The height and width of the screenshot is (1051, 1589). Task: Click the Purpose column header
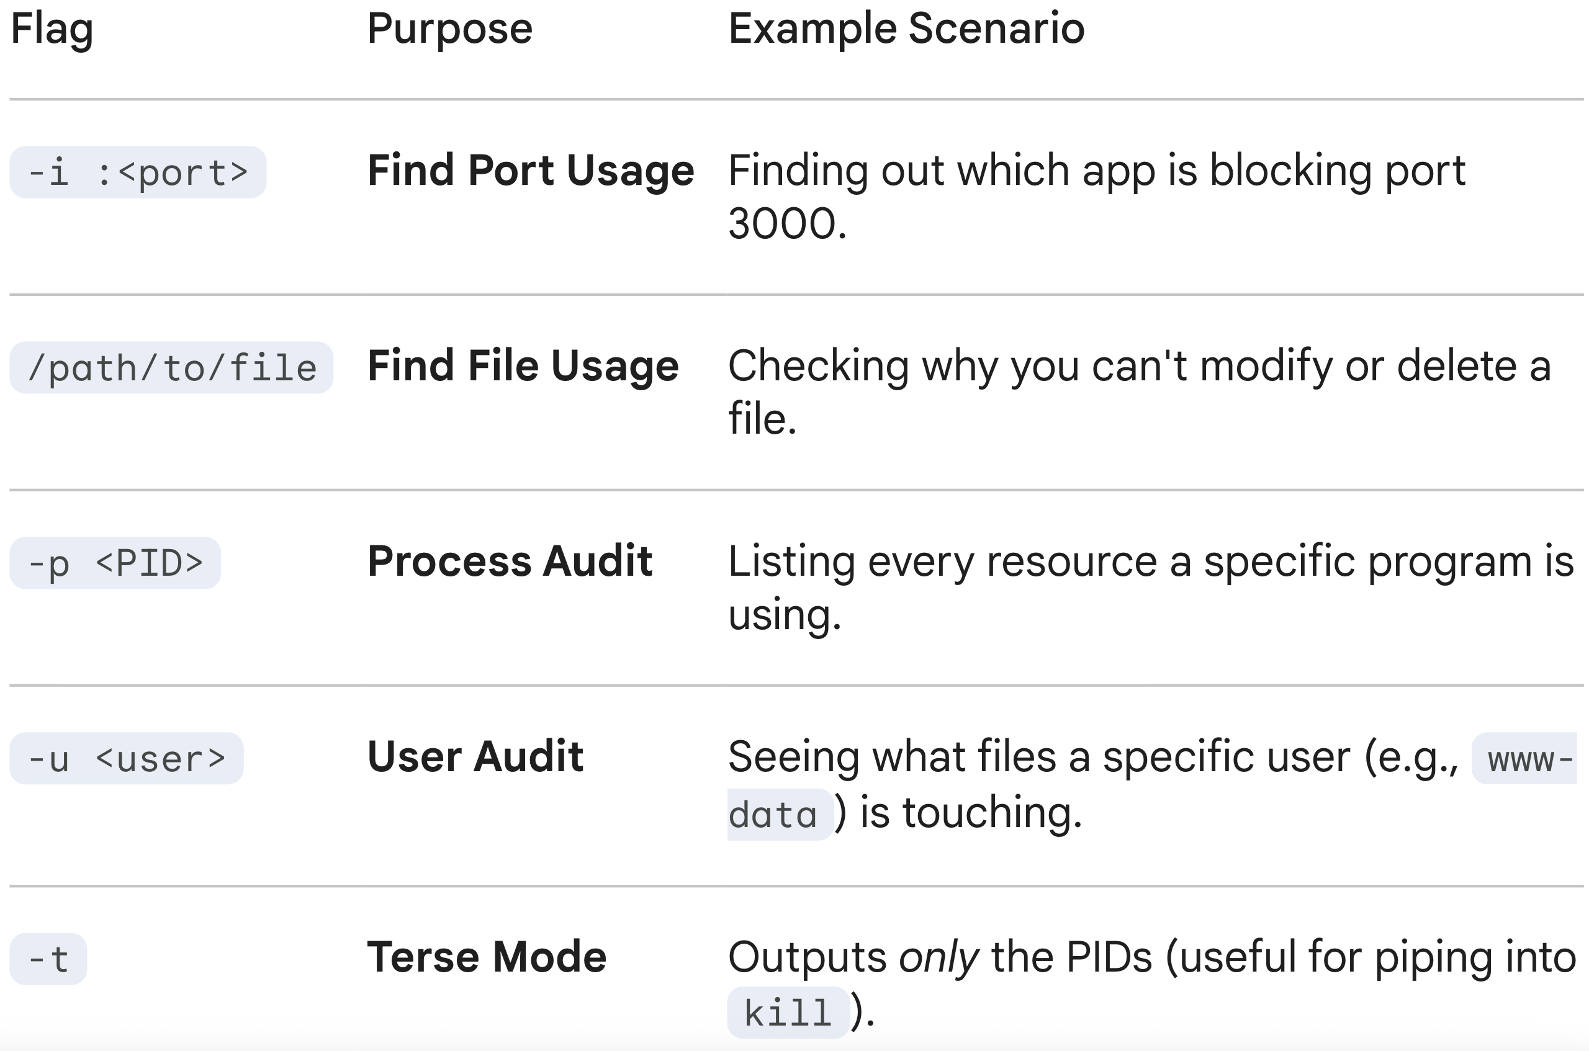pyautogui.click(x=449, y=30)
